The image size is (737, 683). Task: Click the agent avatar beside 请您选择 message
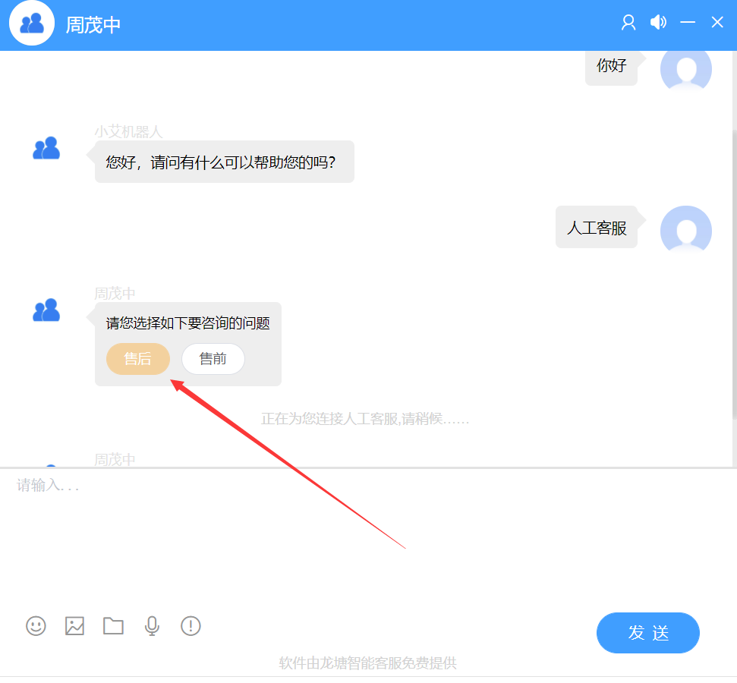(46, 310)
